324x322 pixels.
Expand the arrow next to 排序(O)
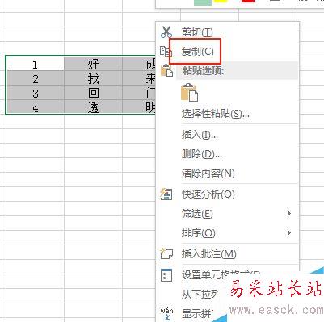tap(289, 233)
